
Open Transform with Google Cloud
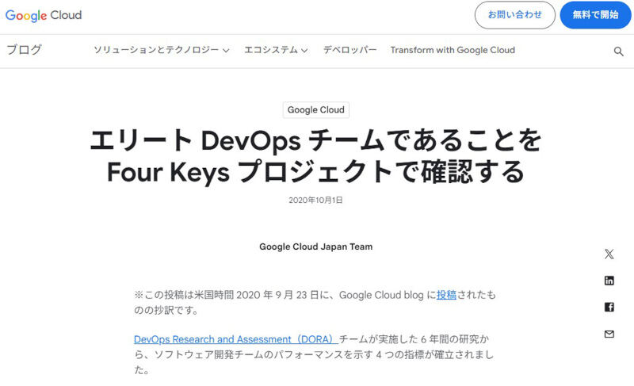coord(453,50)
